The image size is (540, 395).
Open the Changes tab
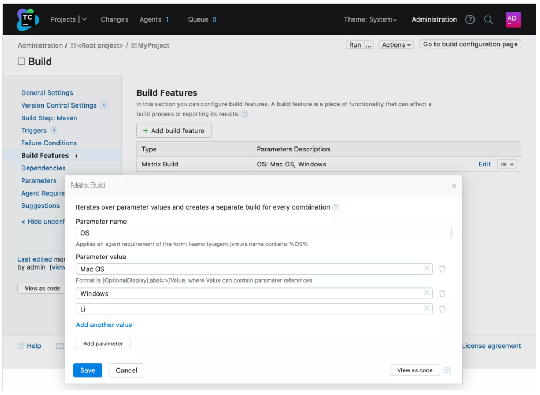click(x=114, y=19)
